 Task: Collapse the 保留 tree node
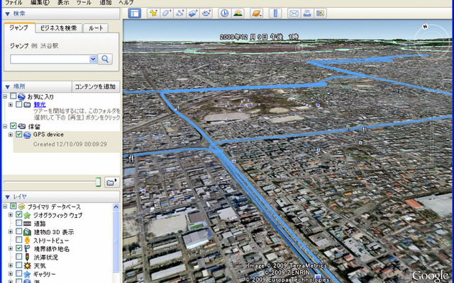click(x=5, y=126)
